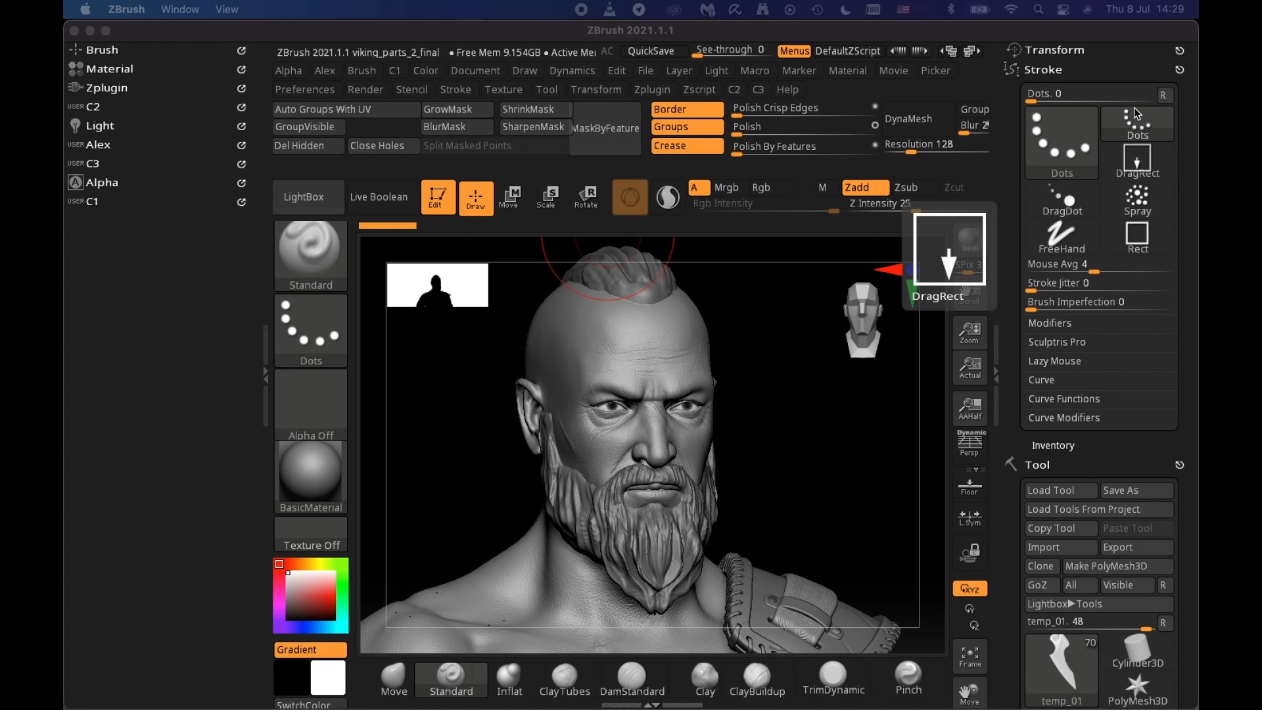Enable Edit mode
The height and width of the screenshot is (710, 1262).
click(x=438, y=197)
